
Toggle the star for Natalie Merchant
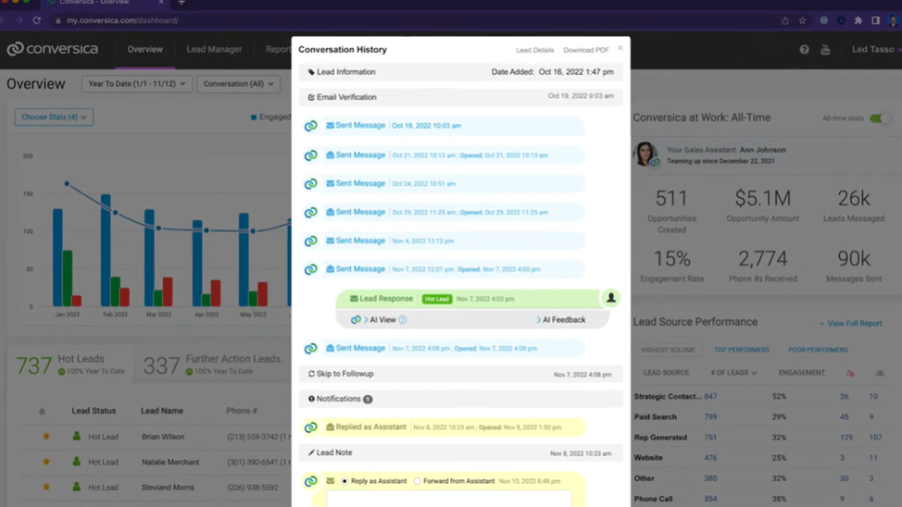(46, 462)
